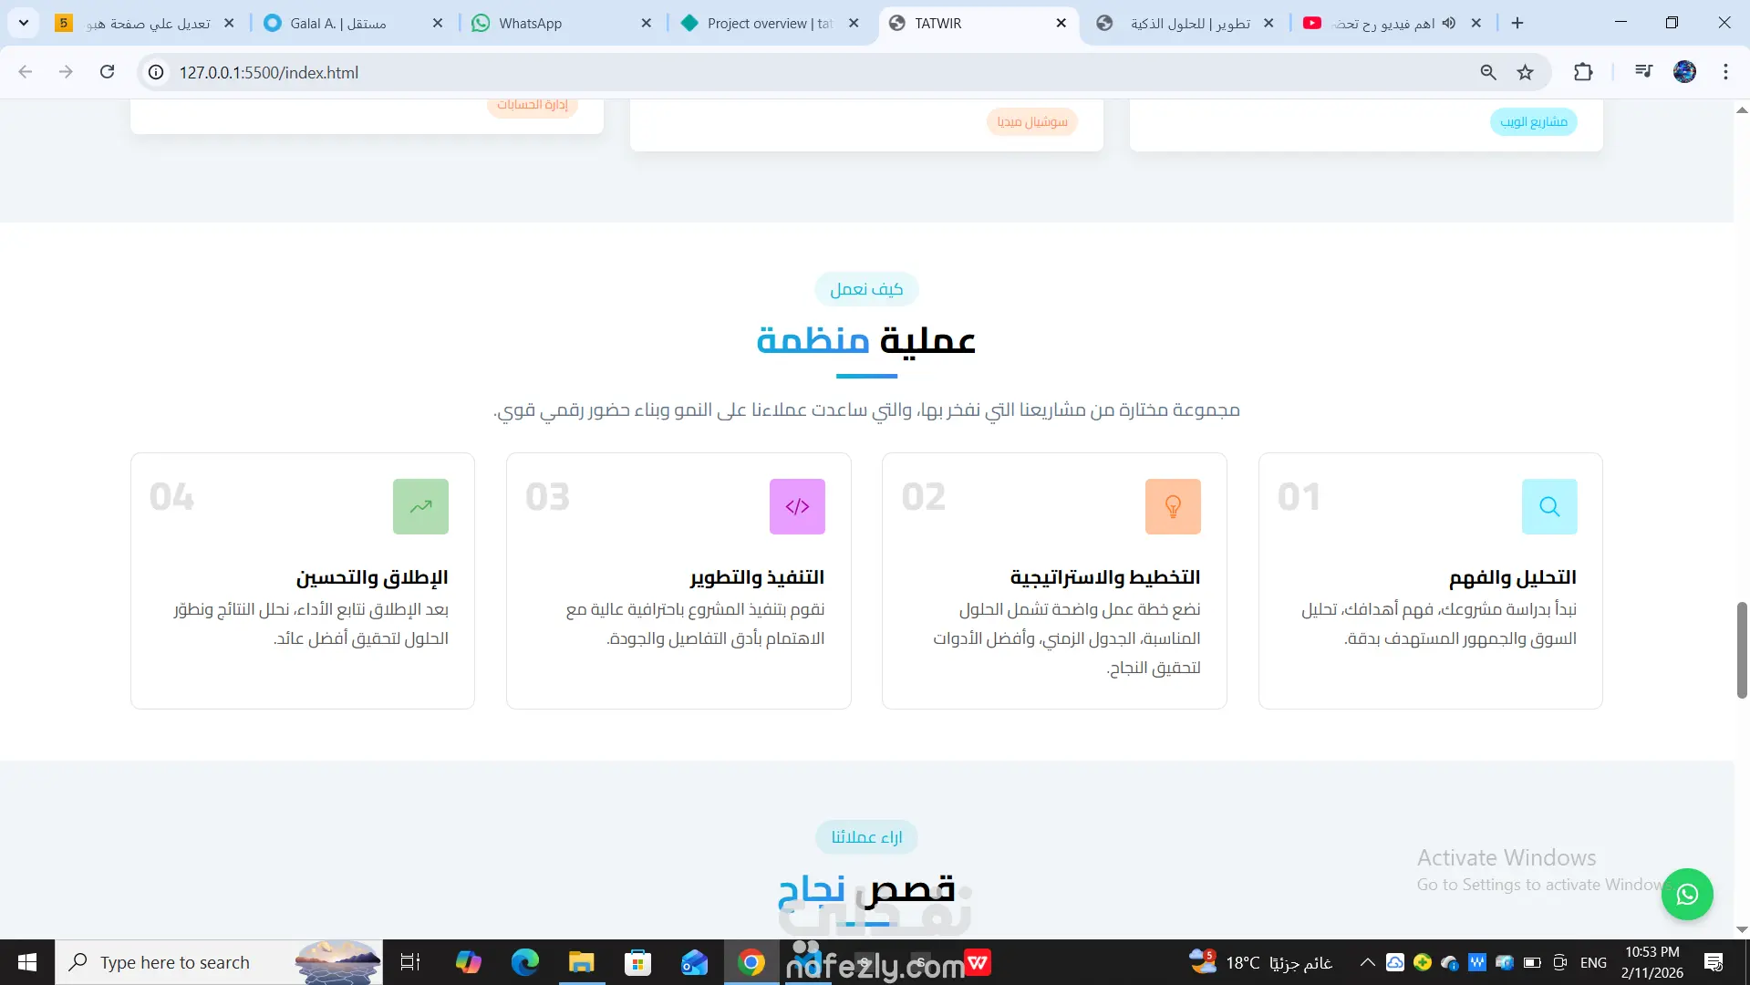Click the trending-up chart icon in card 04
This screenshot has width=1750, height=985.
(x=420, y=506)
